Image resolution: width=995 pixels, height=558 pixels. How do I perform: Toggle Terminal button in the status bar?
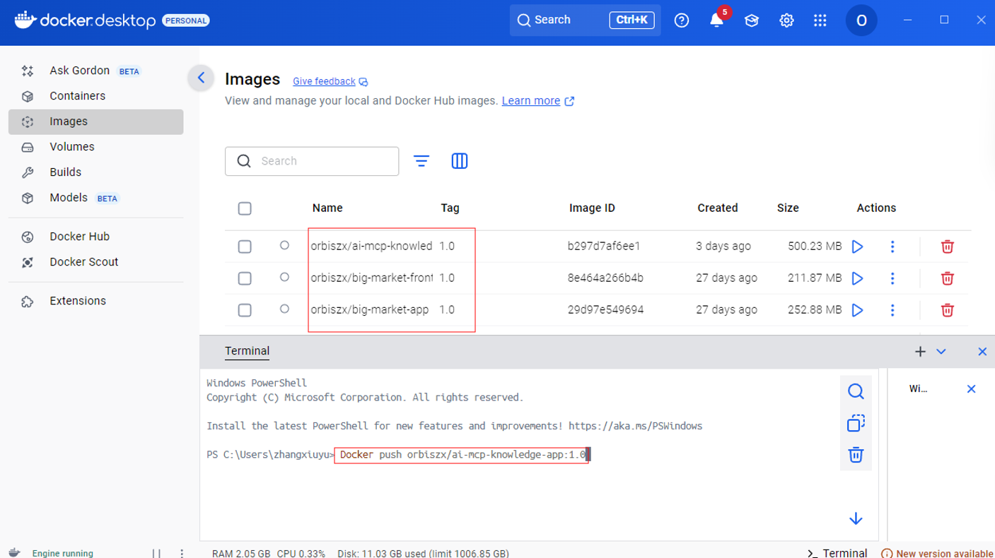pos(837,553)
